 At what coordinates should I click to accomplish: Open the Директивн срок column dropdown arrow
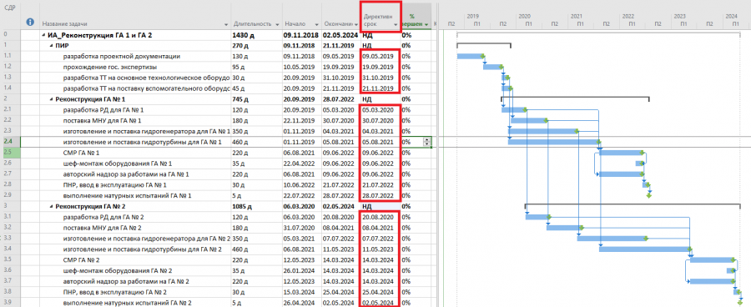[x=396, y=24]
